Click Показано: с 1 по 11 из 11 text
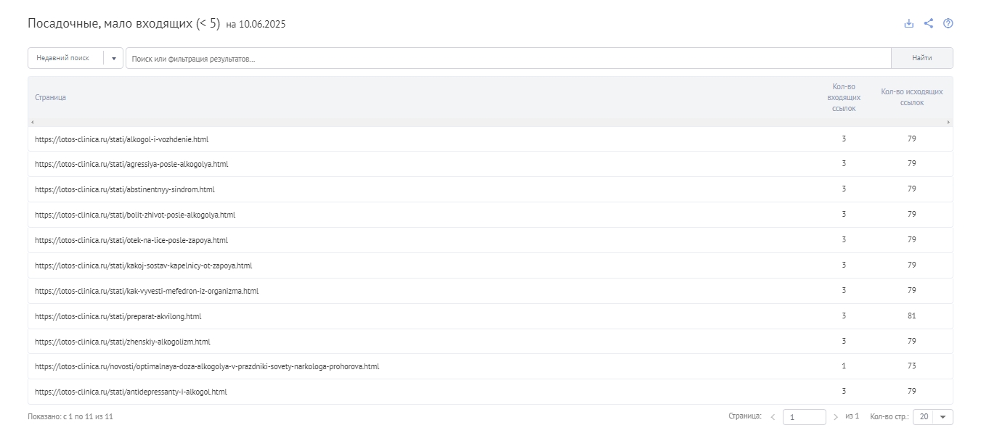Screen dimensions: 981x441 point(70,417)
